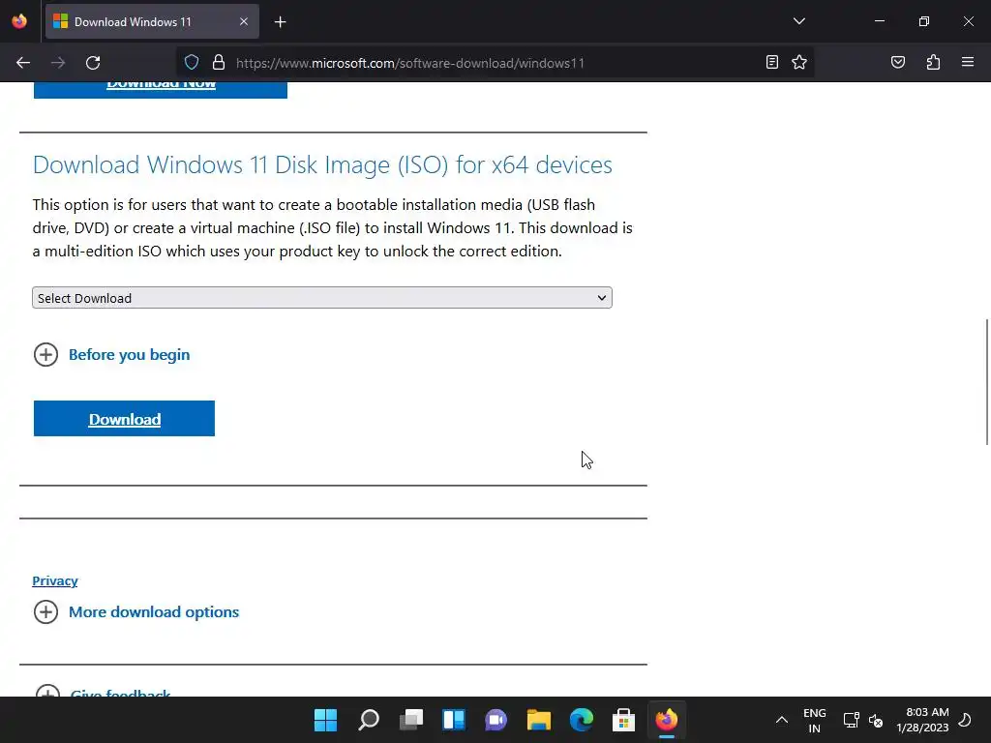Image resolution: width=991 pixels, height=743 pixels.
Task: Click the focus assist moon icon
Action: 965,720
